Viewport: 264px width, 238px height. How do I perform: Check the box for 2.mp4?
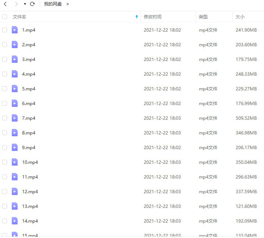[x=4, y=44]
